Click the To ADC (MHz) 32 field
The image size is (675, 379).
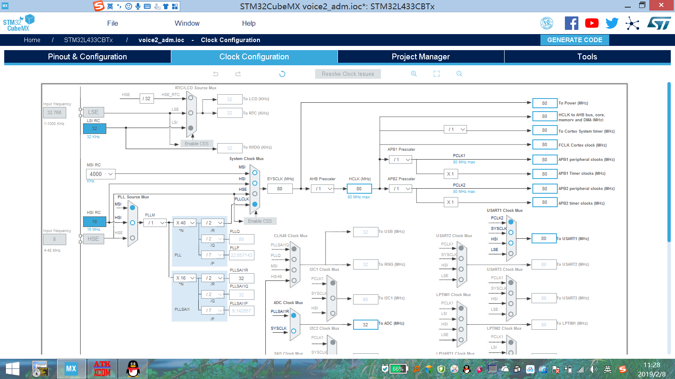[x=365, y=325]
